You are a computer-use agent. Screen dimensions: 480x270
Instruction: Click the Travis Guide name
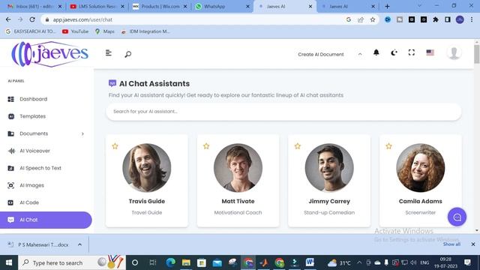click(147, 201)
